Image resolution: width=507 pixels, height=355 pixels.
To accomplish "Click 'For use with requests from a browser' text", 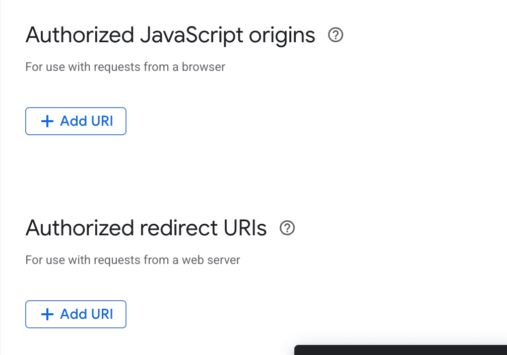I will point(125,67).
